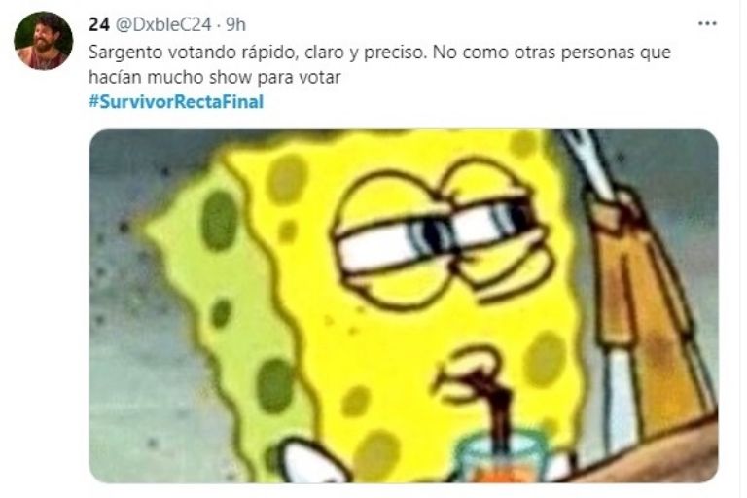The width and height of the screenshot is (747, 498).
Task: Open the tweet via the 9h timestamp
Action: pyautogui.click(x=235, y=24)
